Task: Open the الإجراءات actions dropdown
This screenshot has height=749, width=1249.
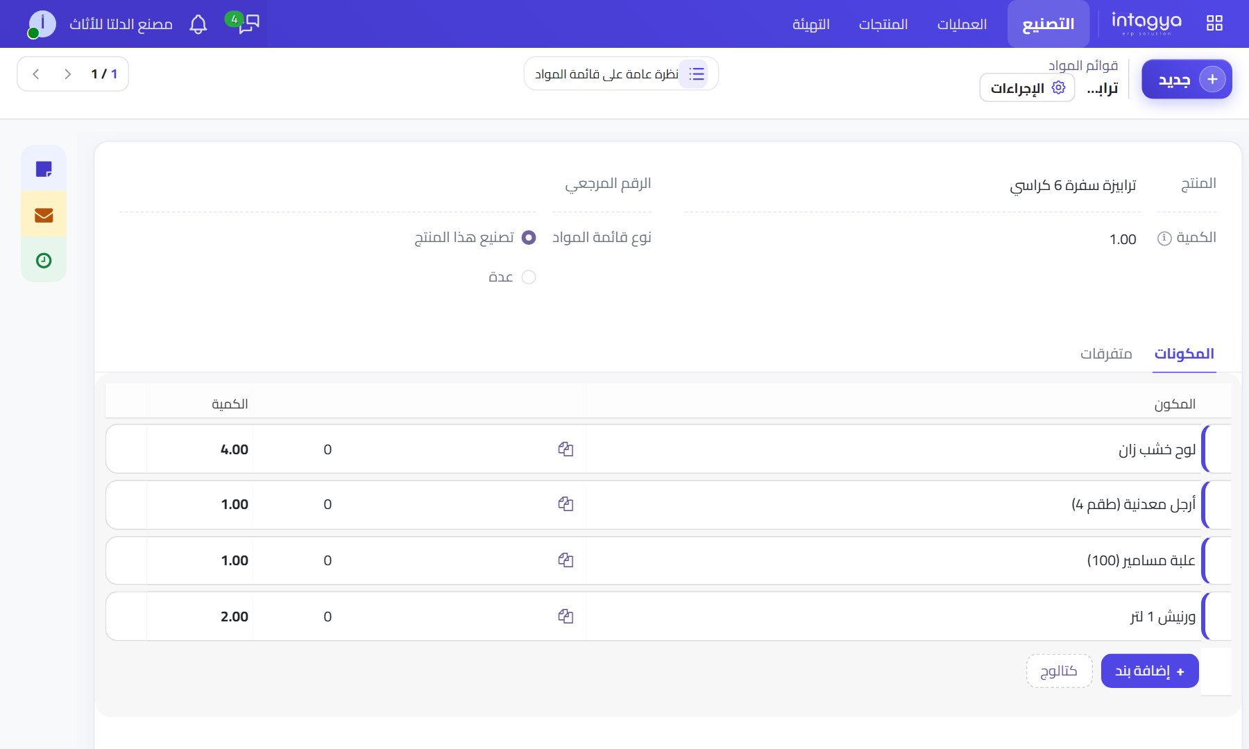Action: 1027,88
